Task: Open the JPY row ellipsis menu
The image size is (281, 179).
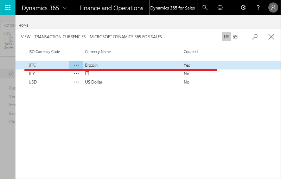Action: [x=76, y=74]
